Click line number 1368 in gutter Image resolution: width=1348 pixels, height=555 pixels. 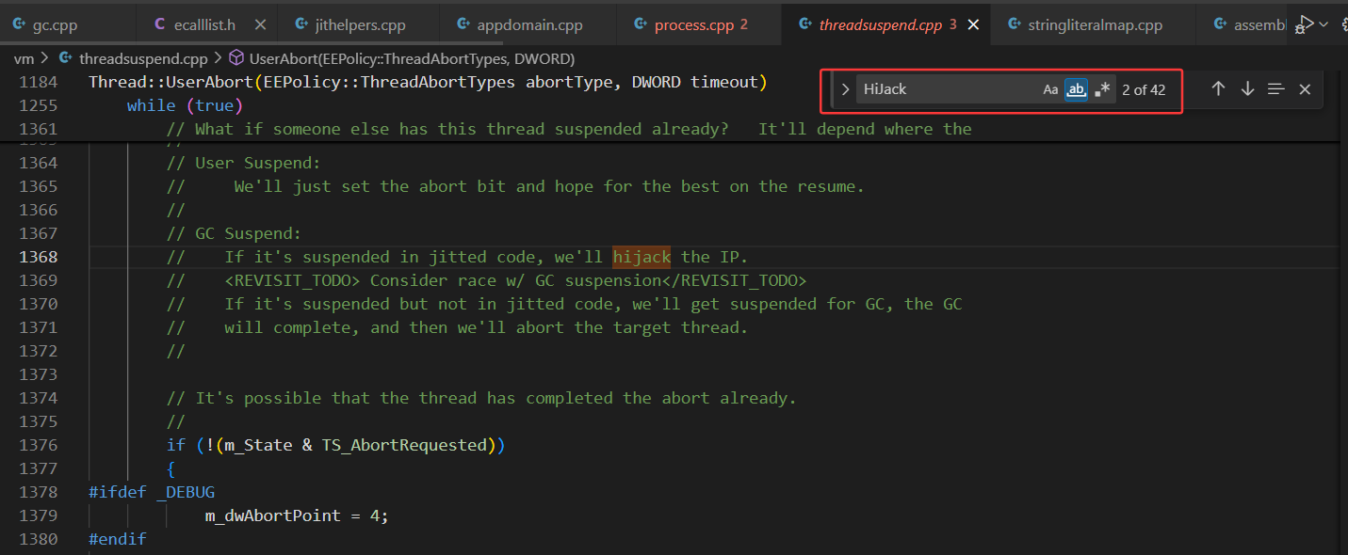point(39,257)
